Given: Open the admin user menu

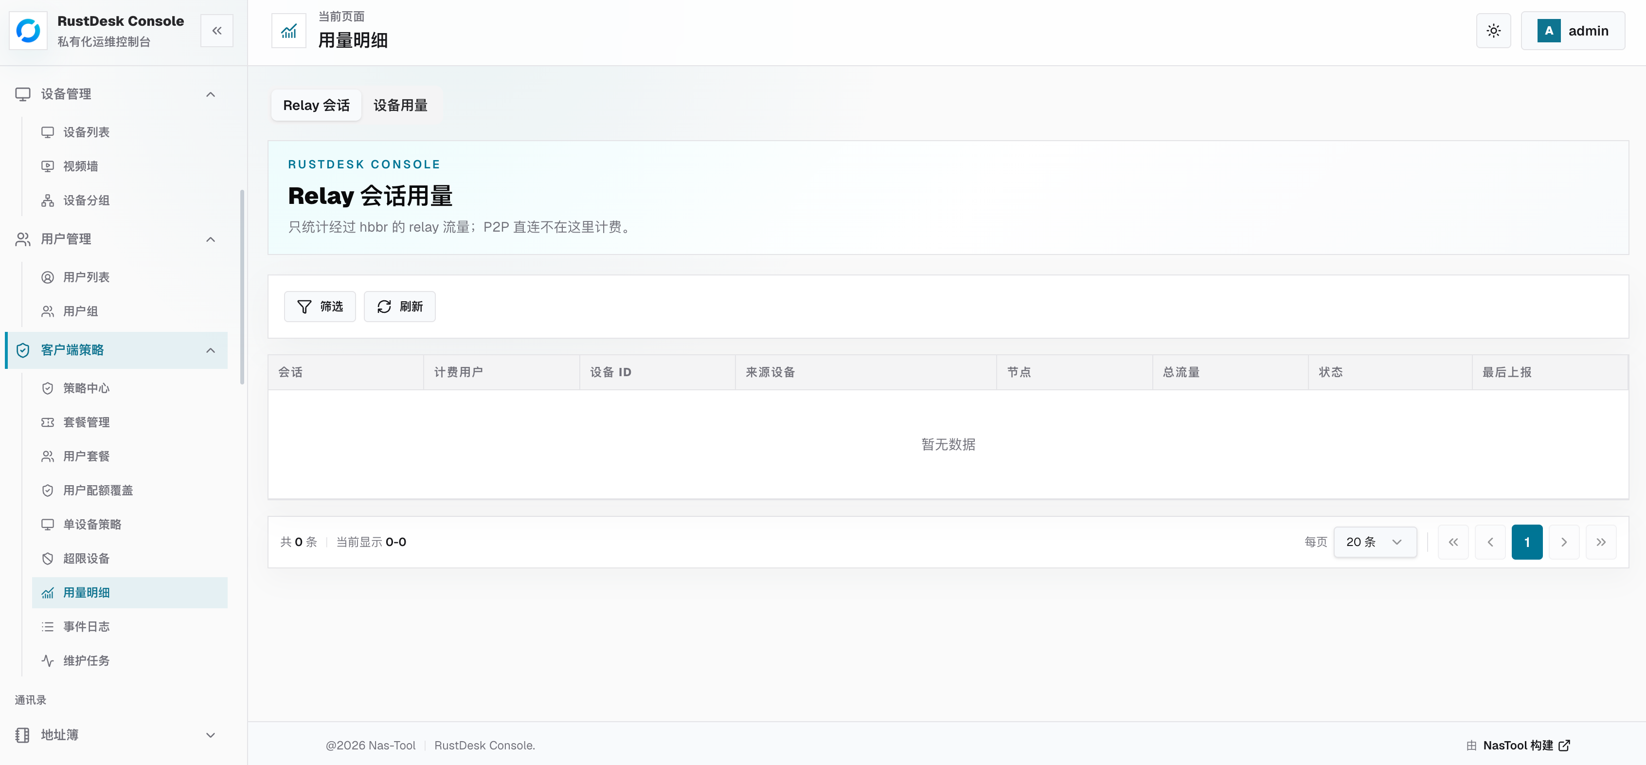Looking at the screenshot, I should point(1573,31).
